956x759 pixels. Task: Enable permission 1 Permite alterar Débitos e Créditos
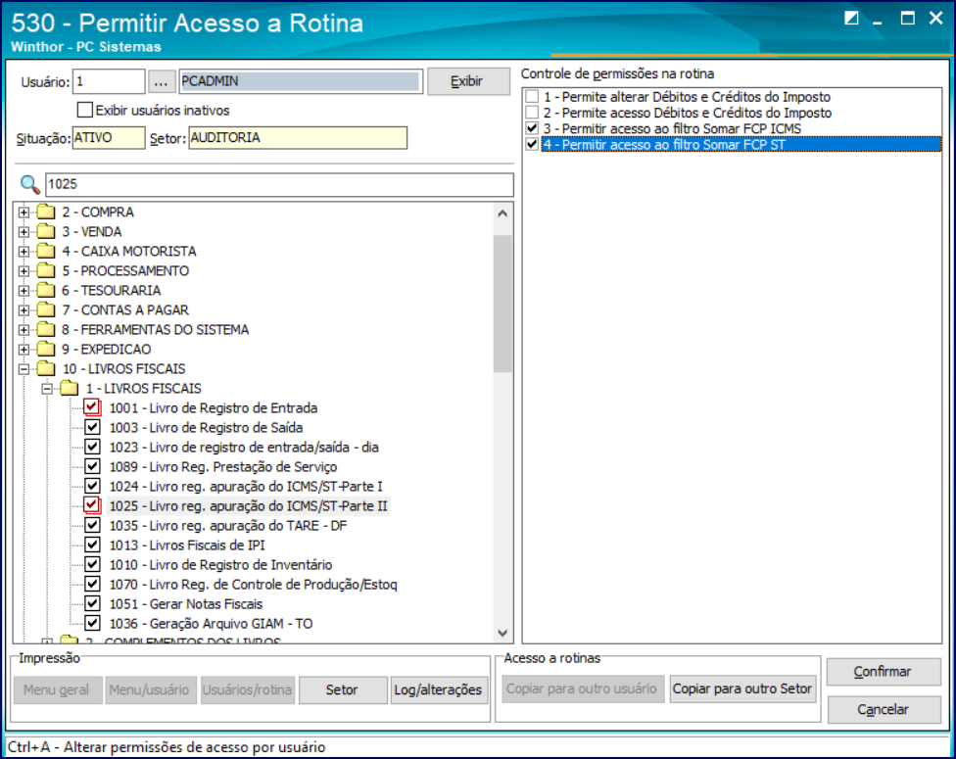coord(532,97)
